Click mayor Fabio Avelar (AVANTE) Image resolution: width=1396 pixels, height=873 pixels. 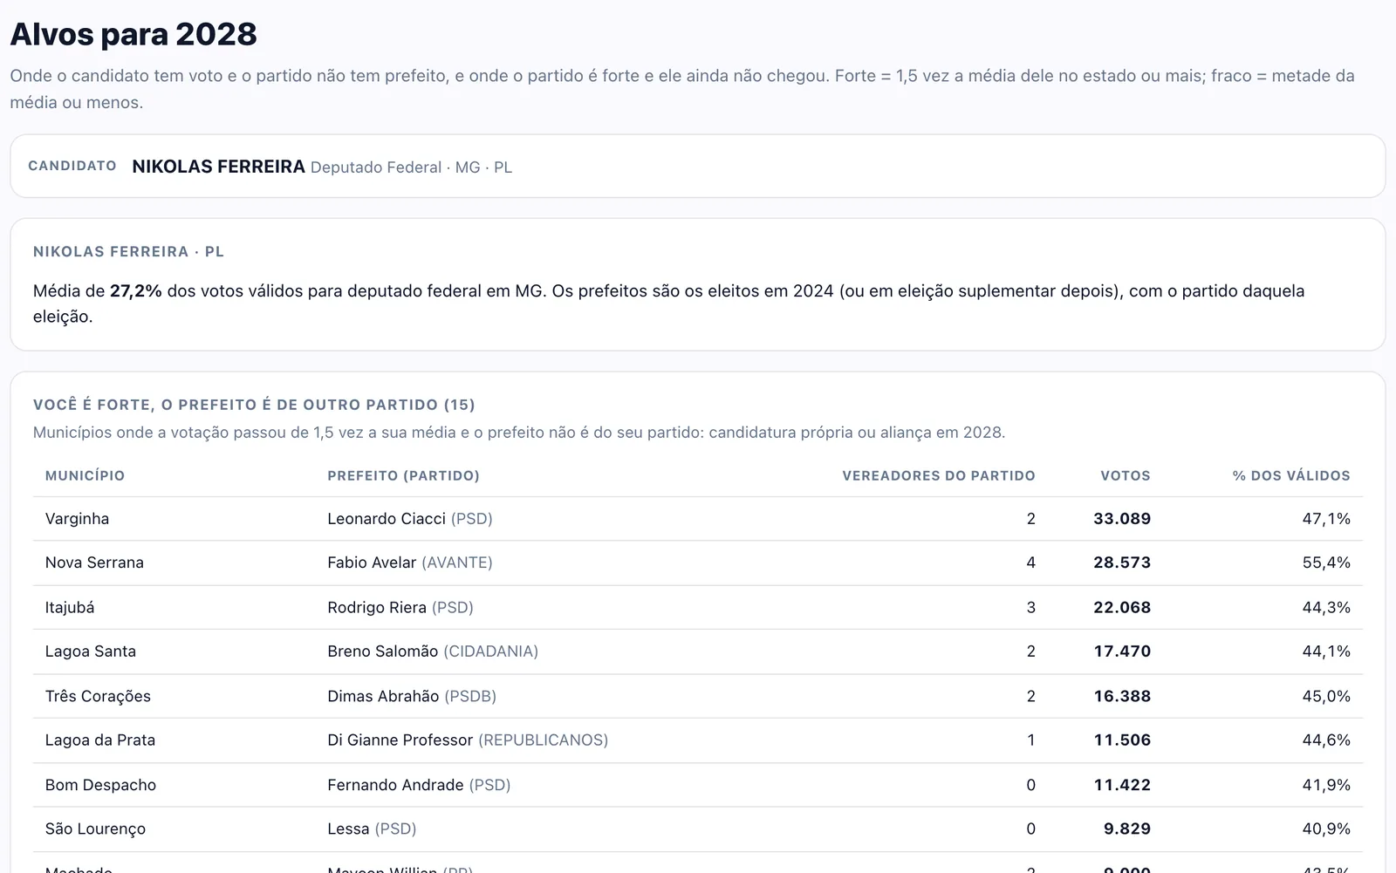tap(410, 563)
